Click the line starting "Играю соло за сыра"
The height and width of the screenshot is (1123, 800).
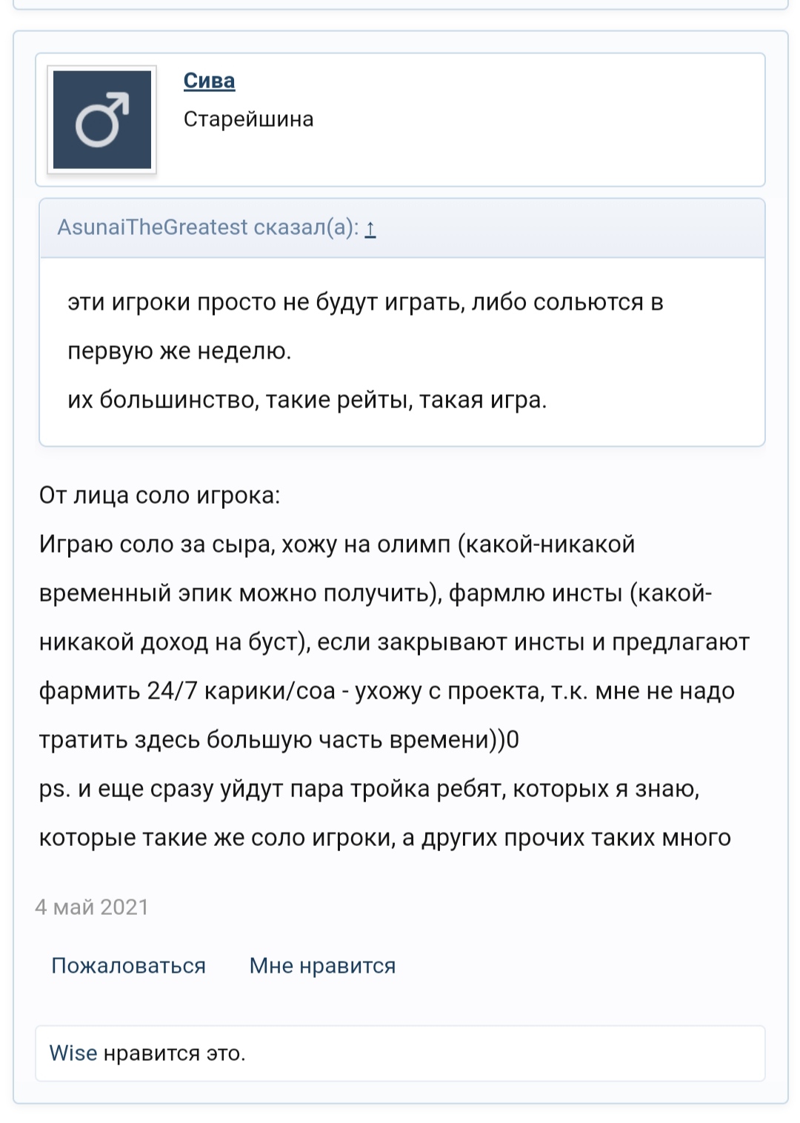point(337,544)
